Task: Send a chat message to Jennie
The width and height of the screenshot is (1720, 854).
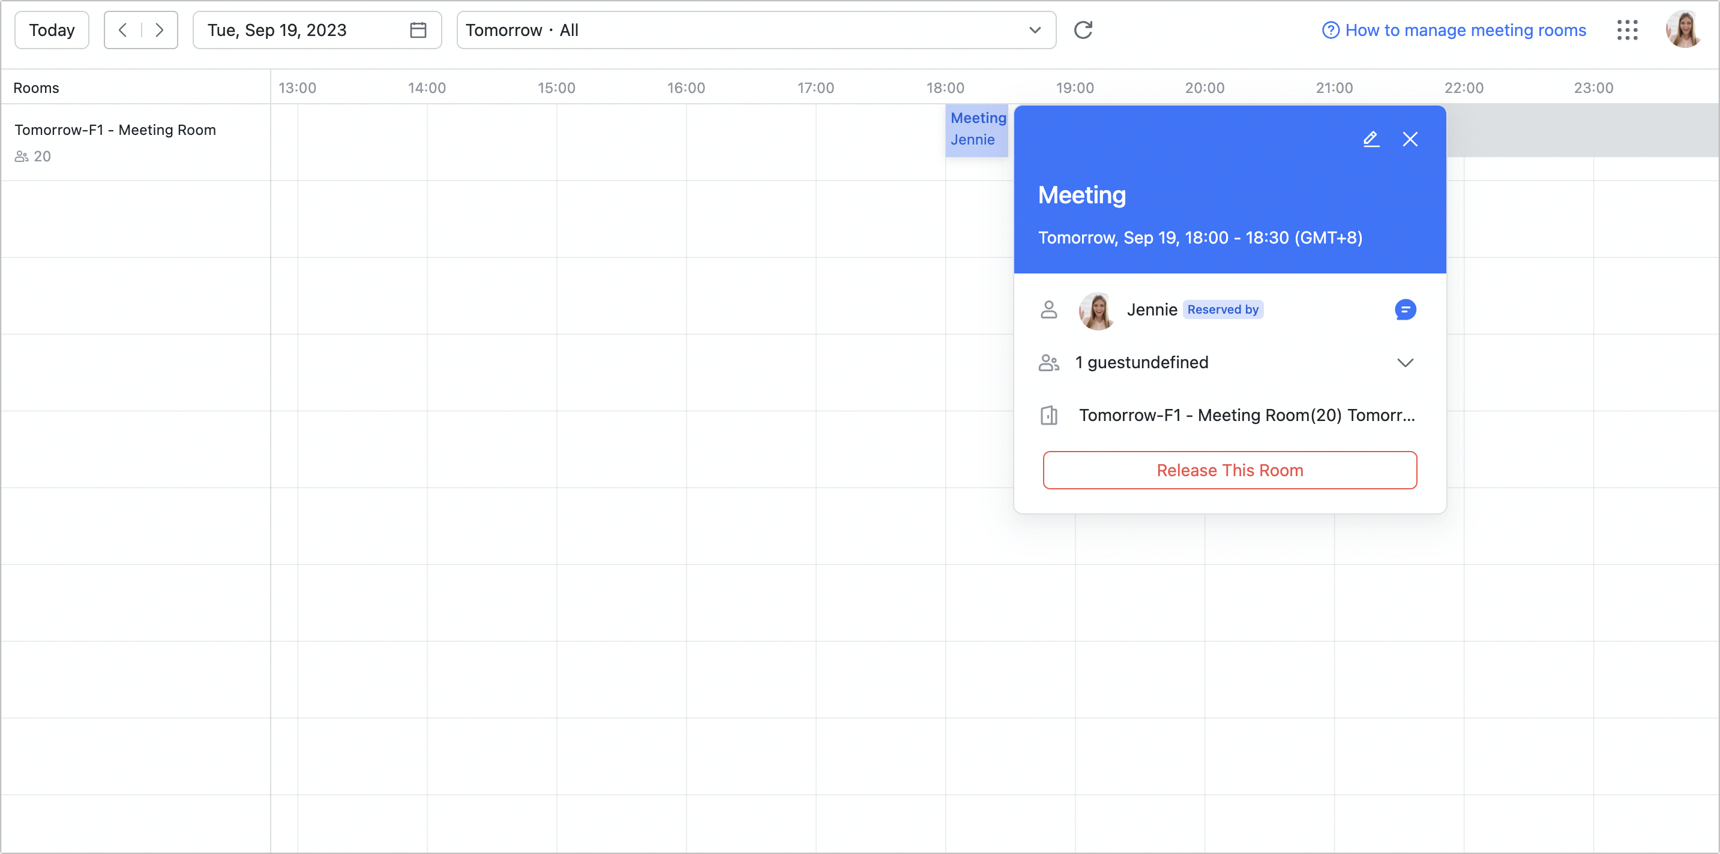Action: pos(1406,309)
